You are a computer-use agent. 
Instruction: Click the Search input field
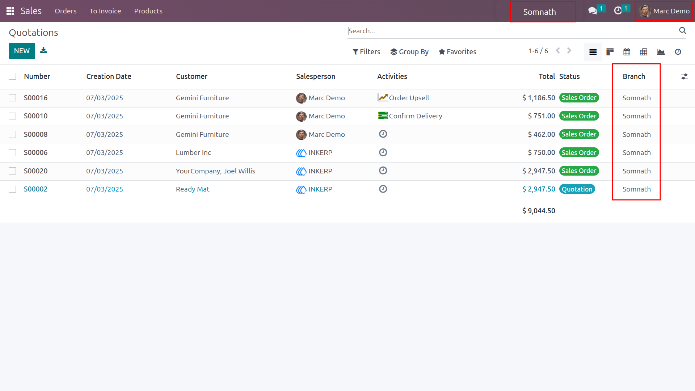coord(512,31)
